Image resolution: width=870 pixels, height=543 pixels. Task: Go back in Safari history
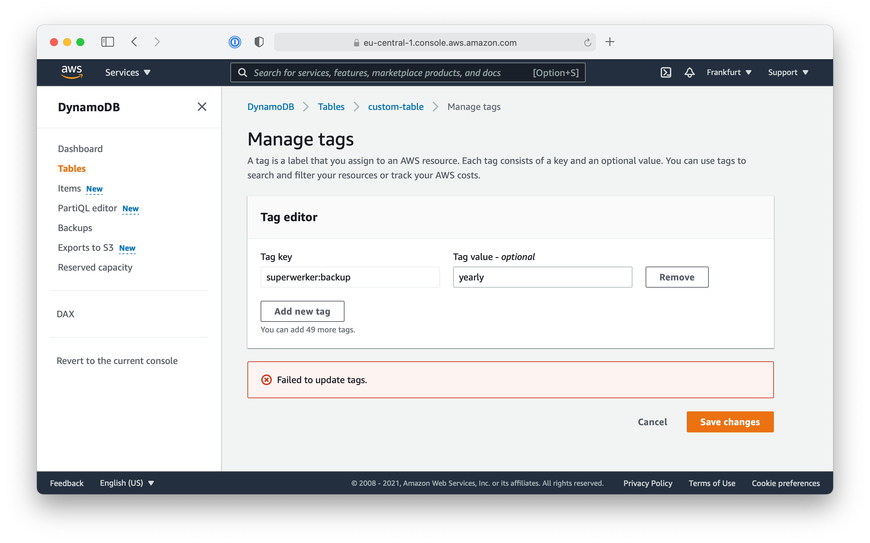click(134, 42)
